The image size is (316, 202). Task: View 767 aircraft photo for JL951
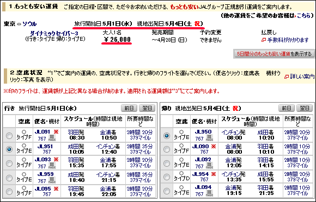click(x=46, y=152)
